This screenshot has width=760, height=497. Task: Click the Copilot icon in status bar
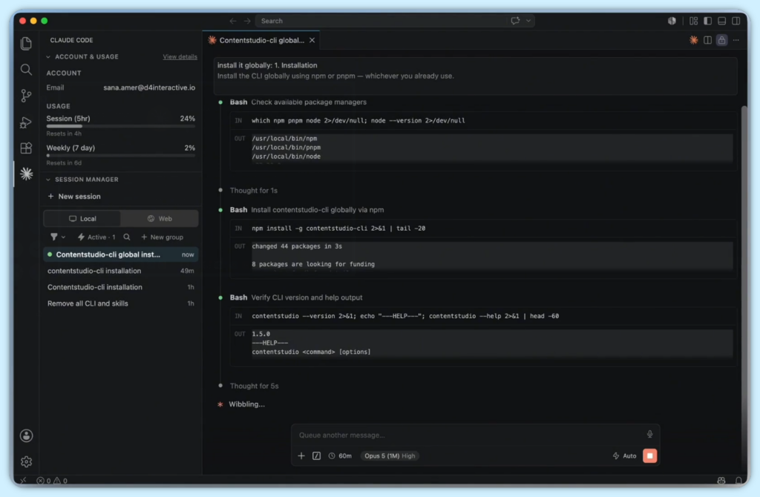point(721,481)
